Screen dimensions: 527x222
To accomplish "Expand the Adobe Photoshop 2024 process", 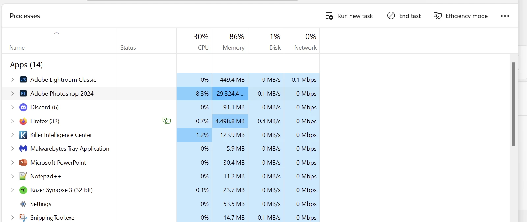I will [x=12, y=93].
